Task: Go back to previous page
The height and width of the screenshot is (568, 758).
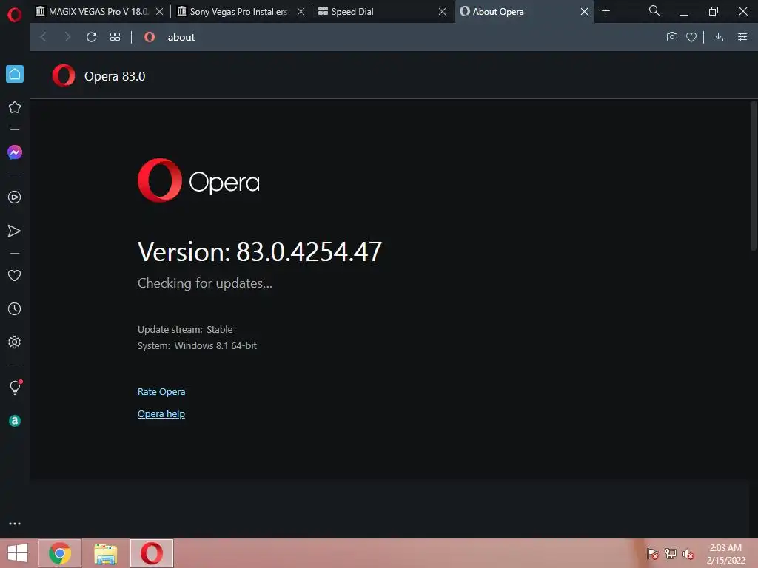Action: (44, 37)
